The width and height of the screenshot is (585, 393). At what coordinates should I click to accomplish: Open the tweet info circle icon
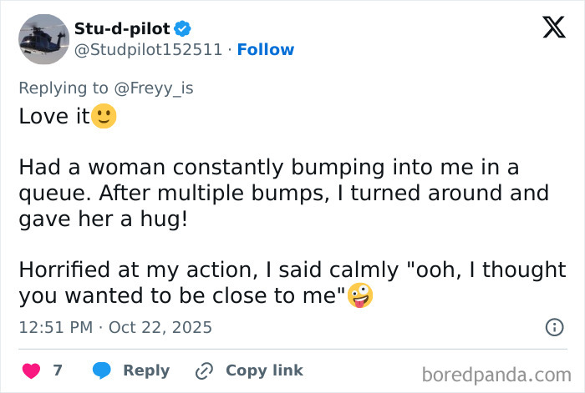pyautogui.click(x=554, y=327)
